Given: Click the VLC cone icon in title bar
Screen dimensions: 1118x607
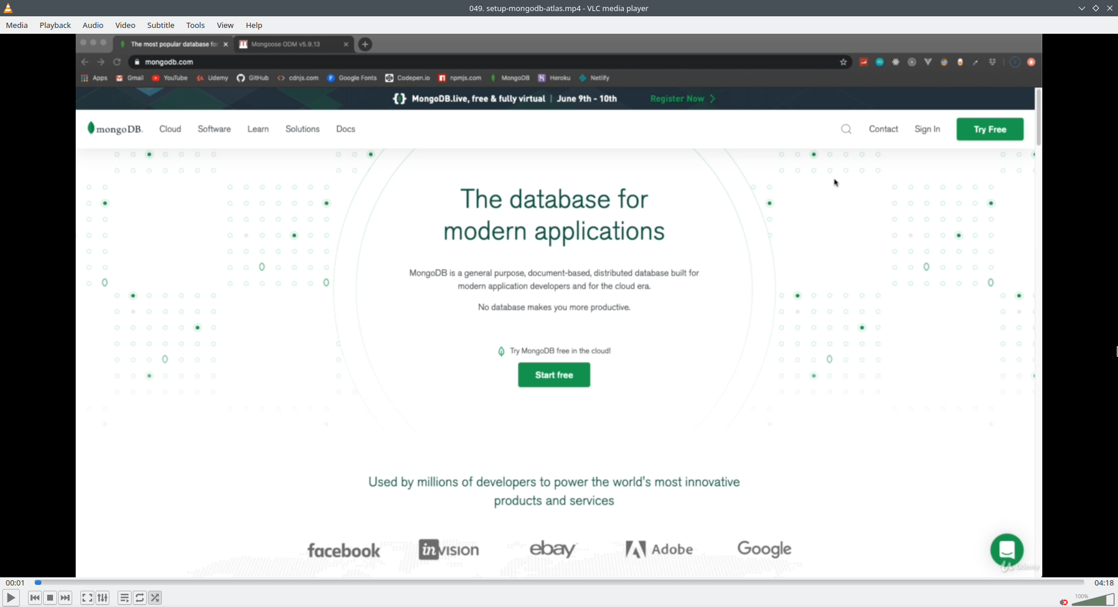Looking at the screenshot, I should [8, 8].
